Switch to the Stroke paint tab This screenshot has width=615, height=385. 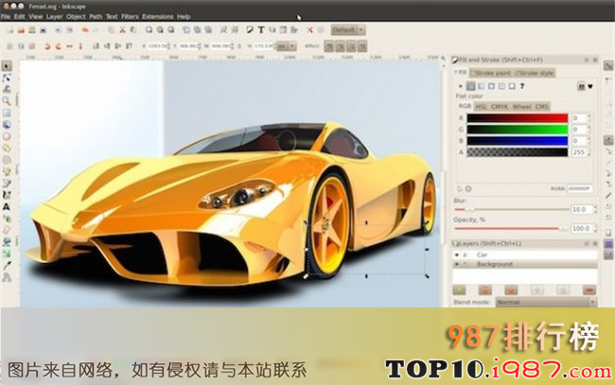pos(490,73)
